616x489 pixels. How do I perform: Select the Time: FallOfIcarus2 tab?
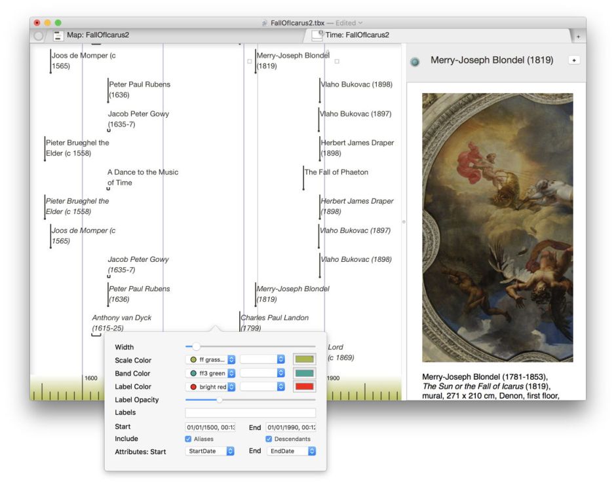pos(357,35)
